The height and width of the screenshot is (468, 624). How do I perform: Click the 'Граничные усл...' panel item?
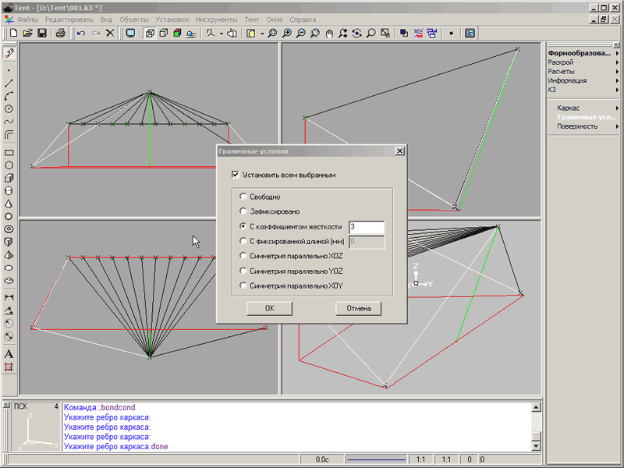pos(587,117)
